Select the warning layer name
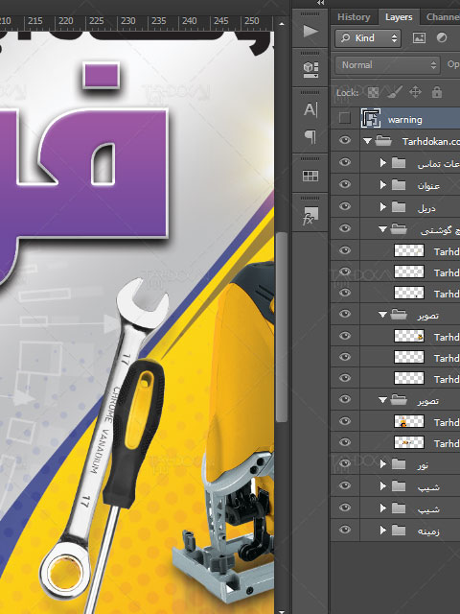460x614 pixels. (404, 119)
